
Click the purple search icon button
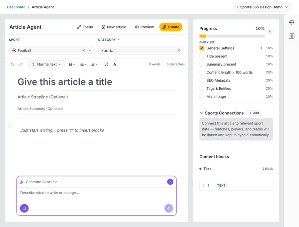24,208
